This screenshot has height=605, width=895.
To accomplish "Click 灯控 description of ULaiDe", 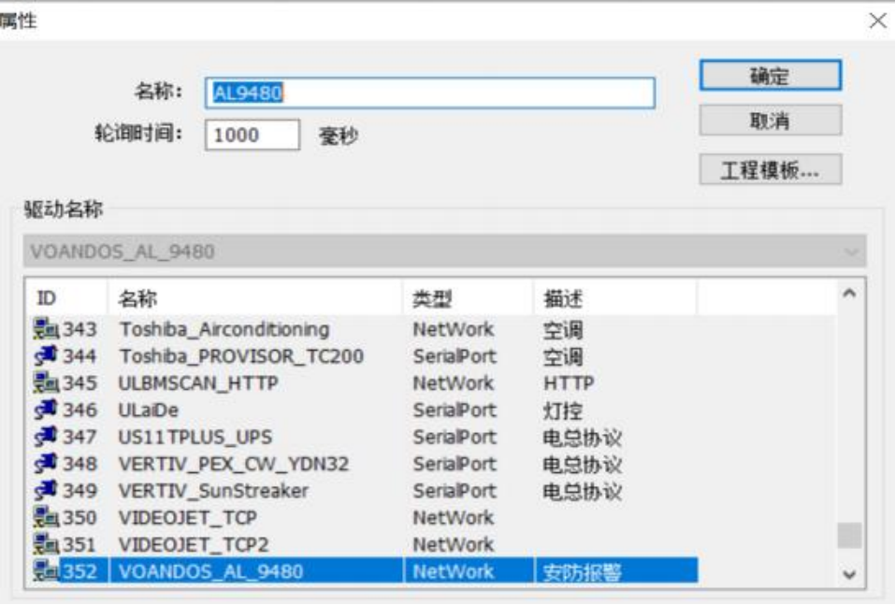I will (563, 411).
